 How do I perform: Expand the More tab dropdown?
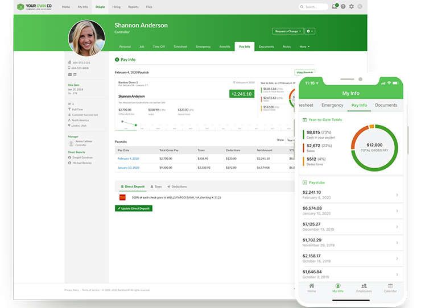(x=304, y=47)
